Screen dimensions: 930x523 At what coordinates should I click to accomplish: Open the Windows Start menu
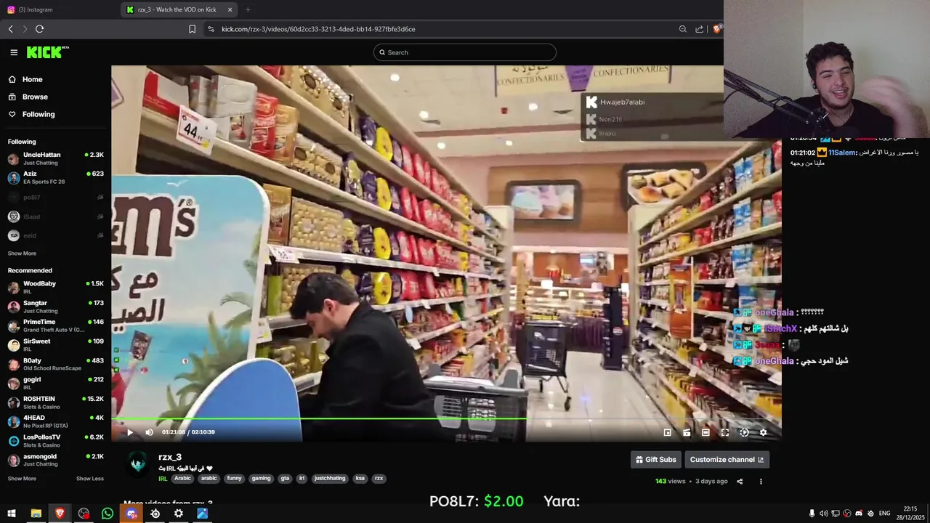pyautogui.click(x=12, y=514)
